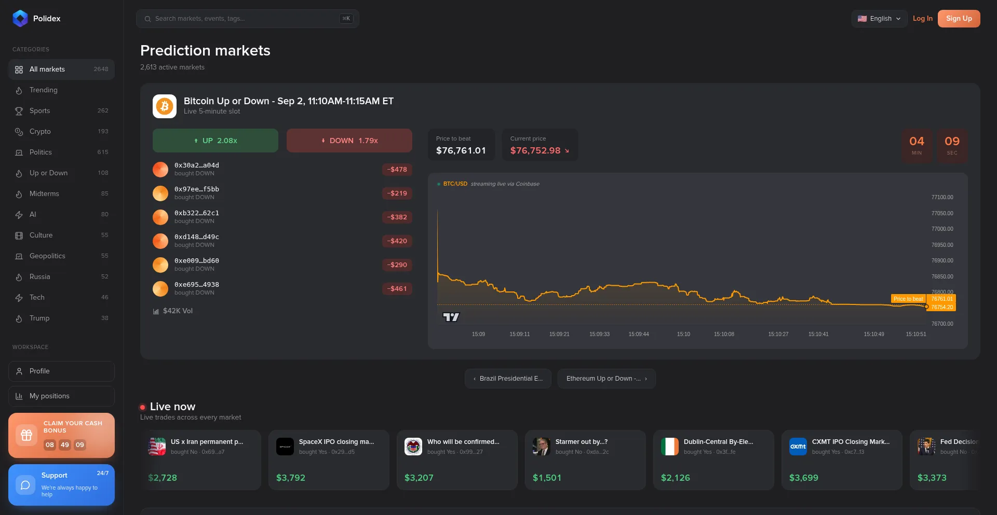Open My positions
Screen dimensions: 997x515
(61, 396)
